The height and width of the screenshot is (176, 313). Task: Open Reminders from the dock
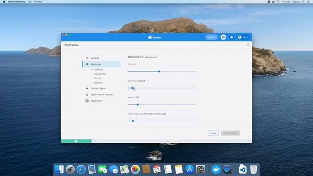click(168, 170)
